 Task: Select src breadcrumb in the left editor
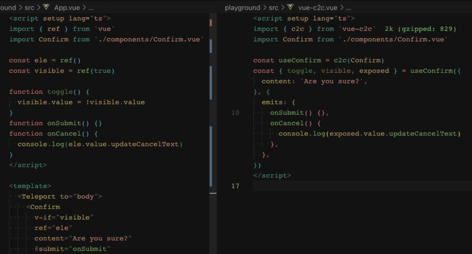[30, 7]
